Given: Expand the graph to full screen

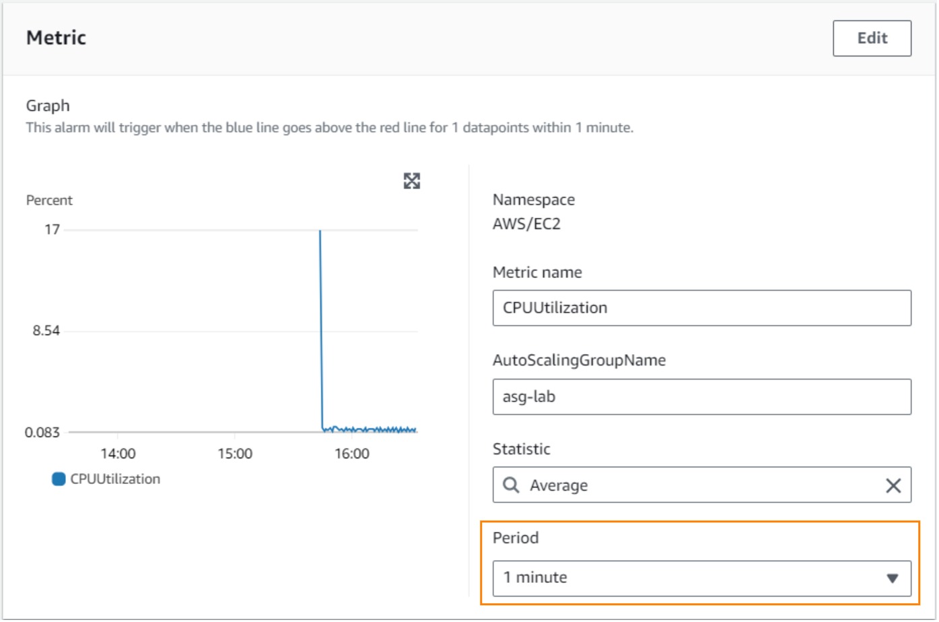Looking at the screenshot, I should pos(412,181).
